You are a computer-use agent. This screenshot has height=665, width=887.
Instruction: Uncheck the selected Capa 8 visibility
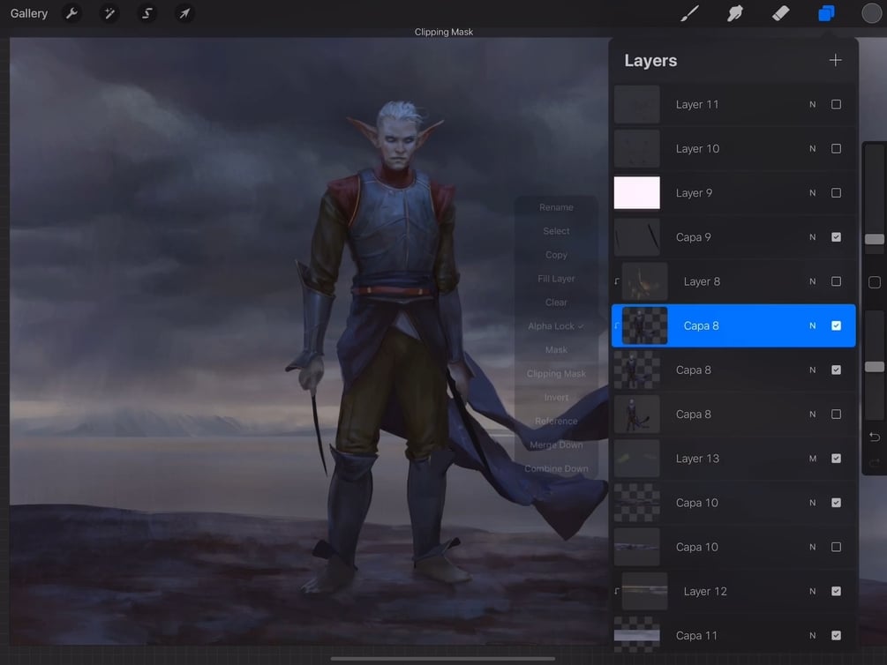(836, 325)
